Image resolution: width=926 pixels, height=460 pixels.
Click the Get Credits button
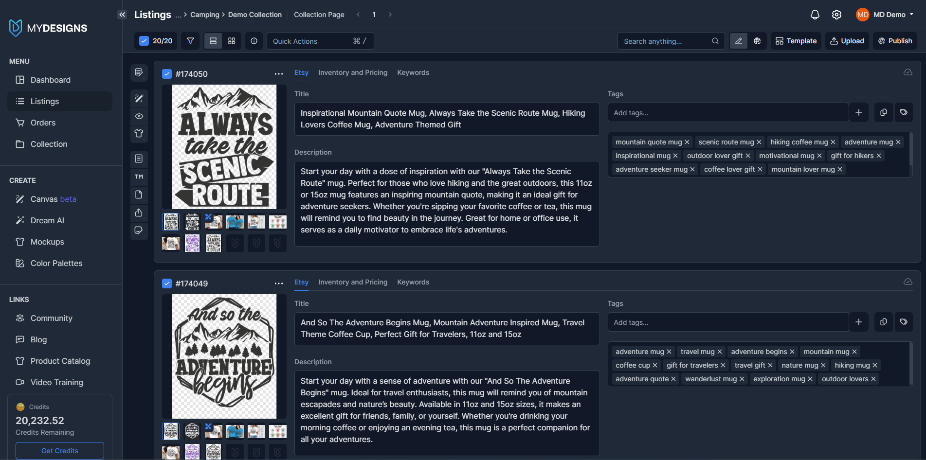click(60, 451)
